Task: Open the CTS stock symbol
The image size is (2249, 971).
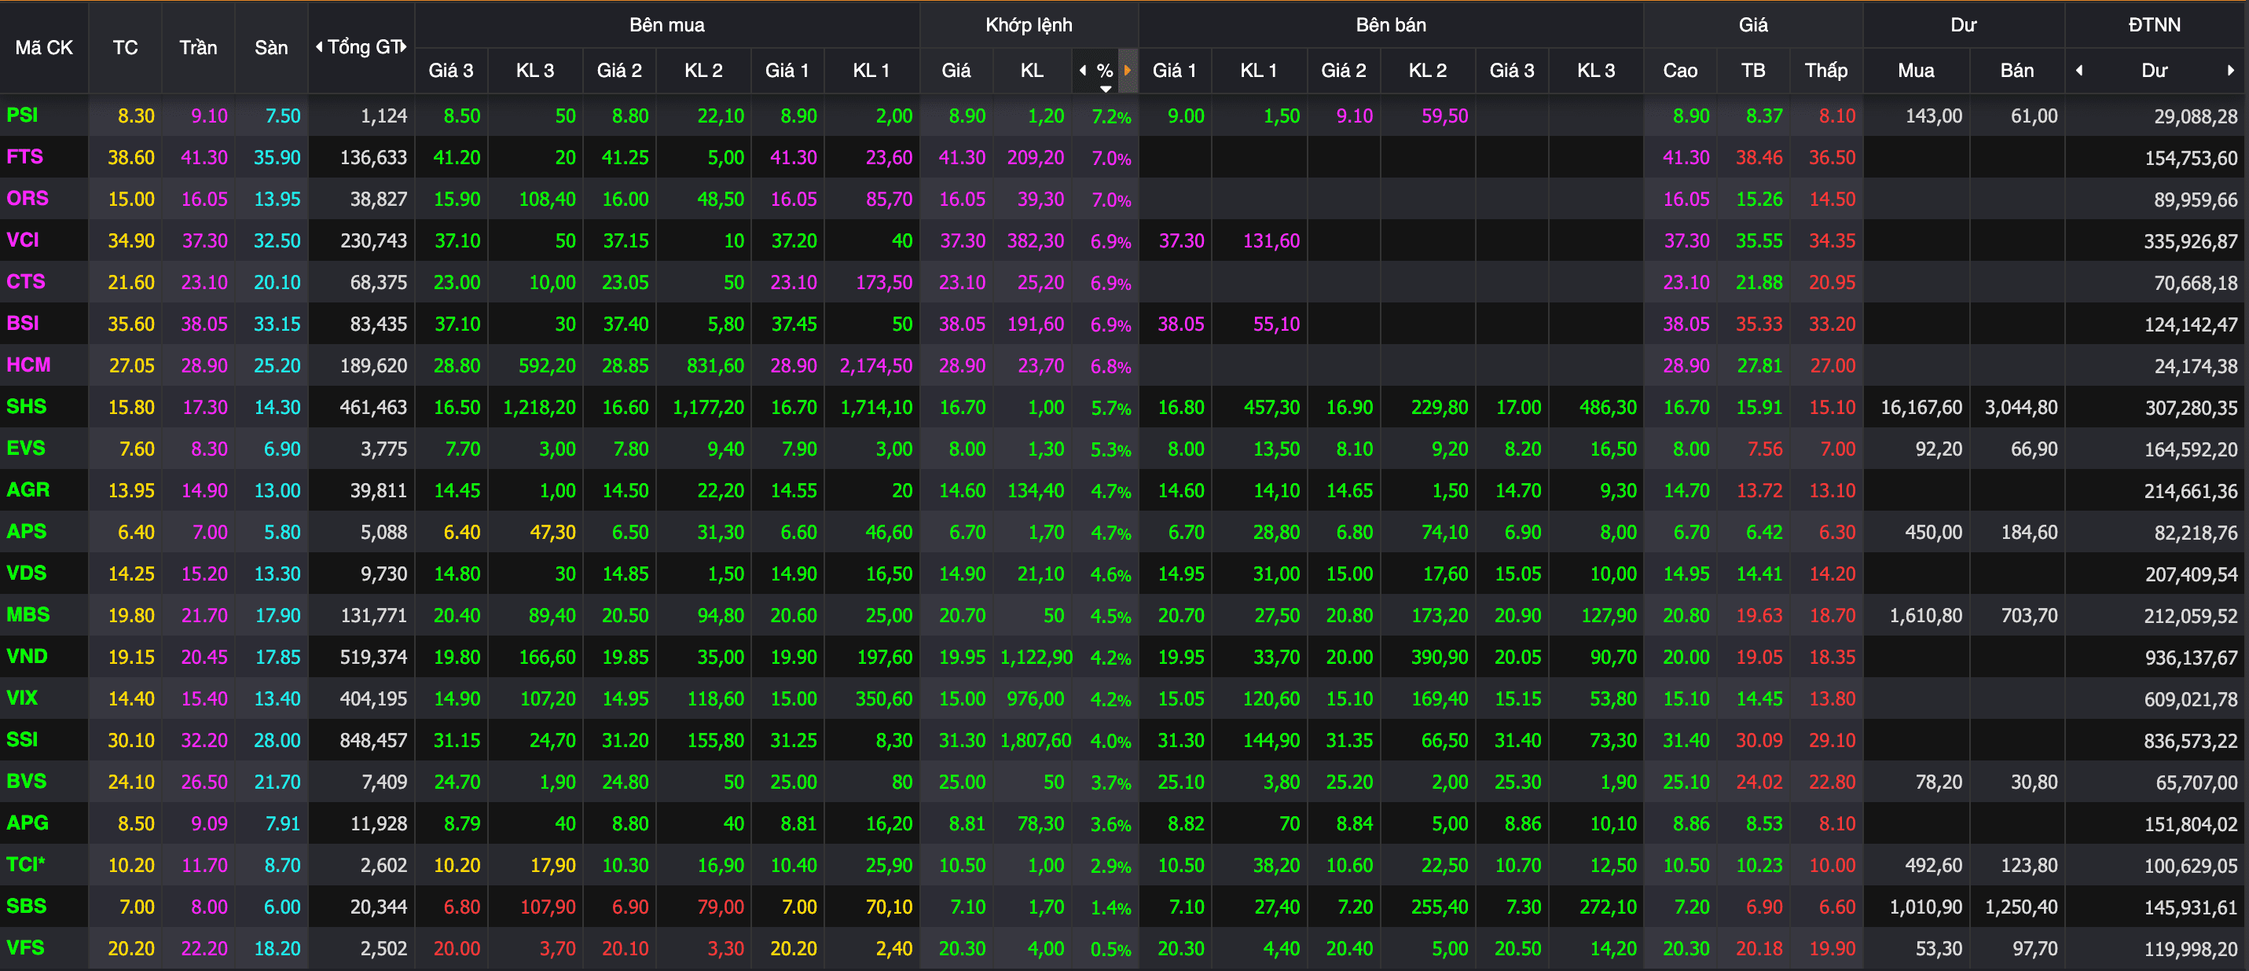Action: [x=25, y=282]
